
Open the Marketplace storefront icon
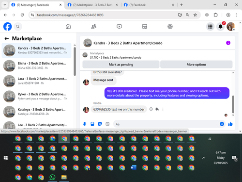coord(145,27)
